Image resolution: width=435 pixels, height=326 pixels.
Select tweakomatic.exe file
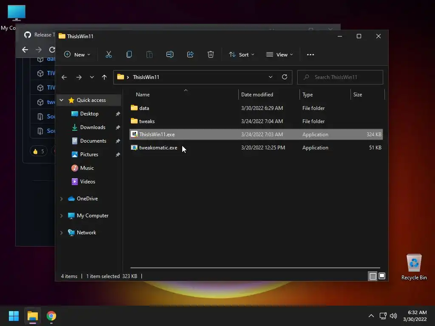(256, 148)
